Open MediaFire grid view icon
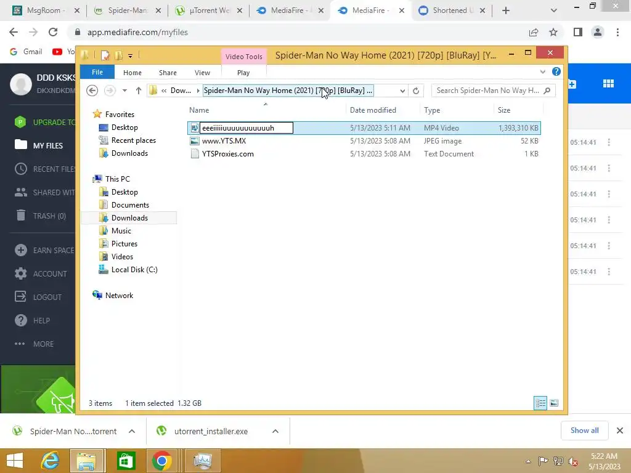 click(608, 84)
